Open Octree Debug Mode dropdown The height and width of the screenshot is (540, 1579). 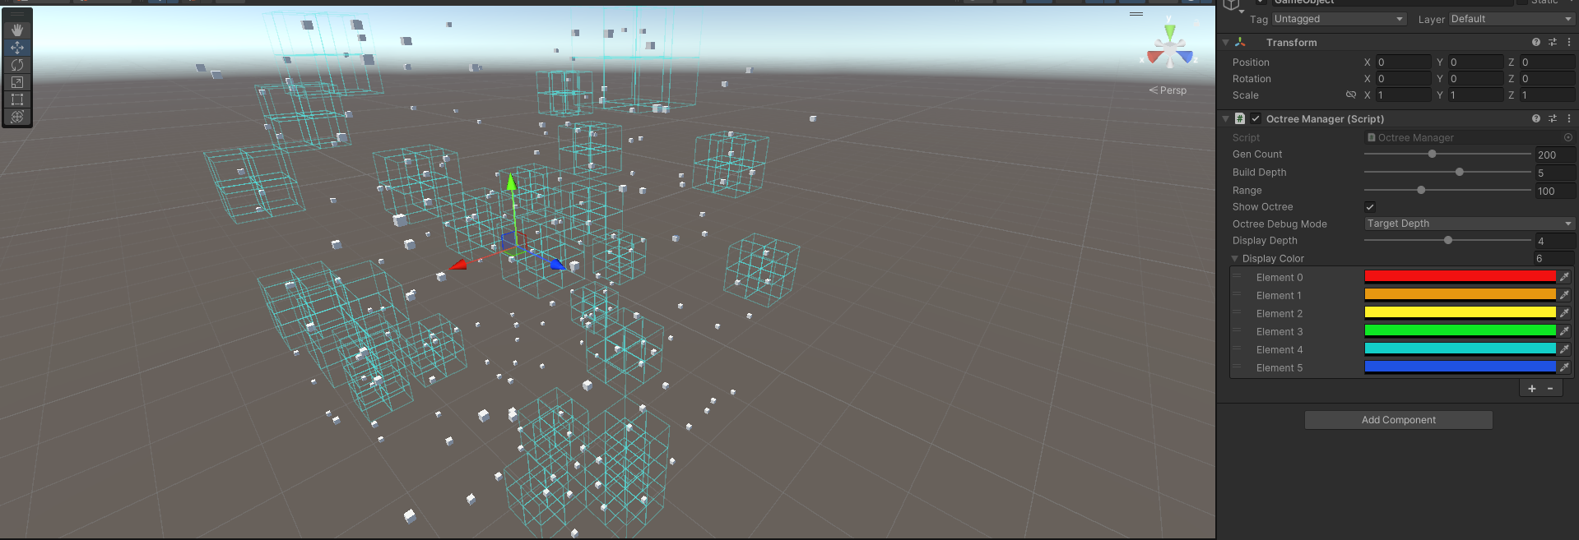[1470, 224]
